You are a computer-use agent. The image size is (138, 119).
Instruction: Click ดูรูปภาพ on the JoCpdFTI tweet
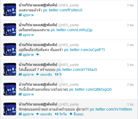pos(28,55)
